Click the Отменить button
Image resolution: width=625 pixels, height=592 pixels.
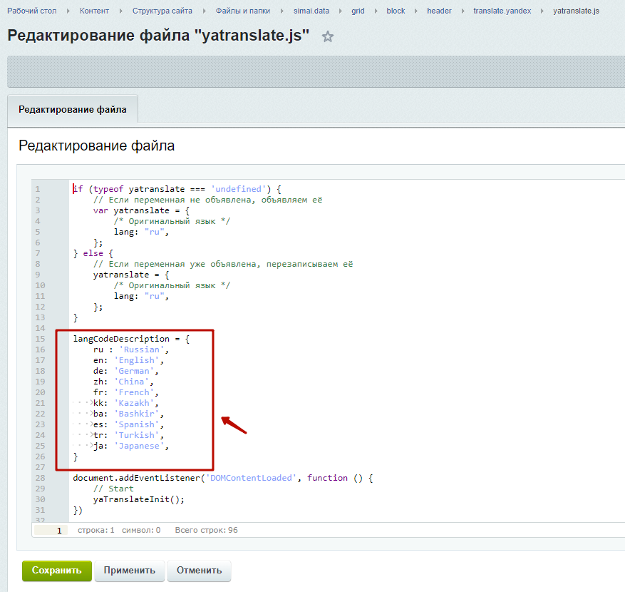(199, 571)
